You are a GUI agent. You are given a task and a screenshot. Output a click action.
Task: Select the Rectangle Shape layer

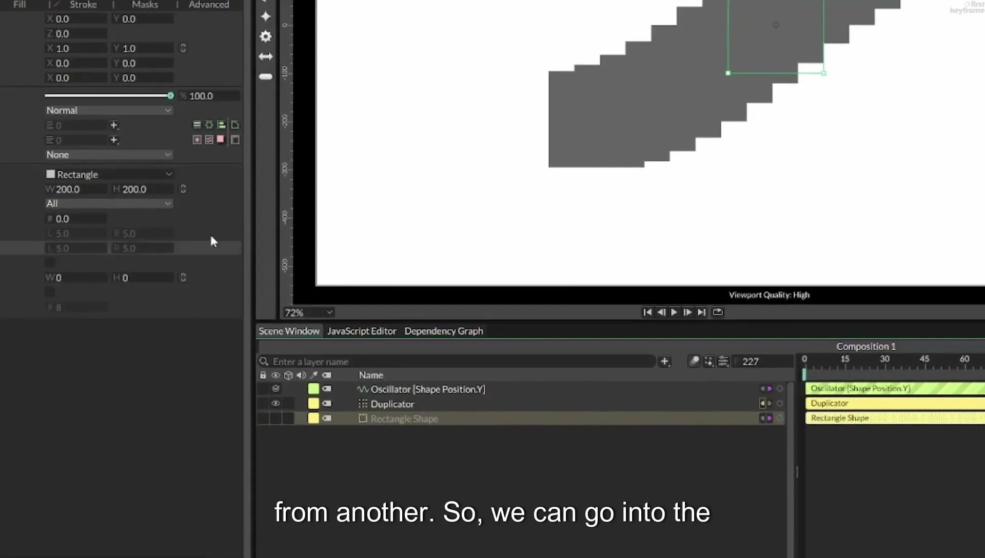pos(404,419)
